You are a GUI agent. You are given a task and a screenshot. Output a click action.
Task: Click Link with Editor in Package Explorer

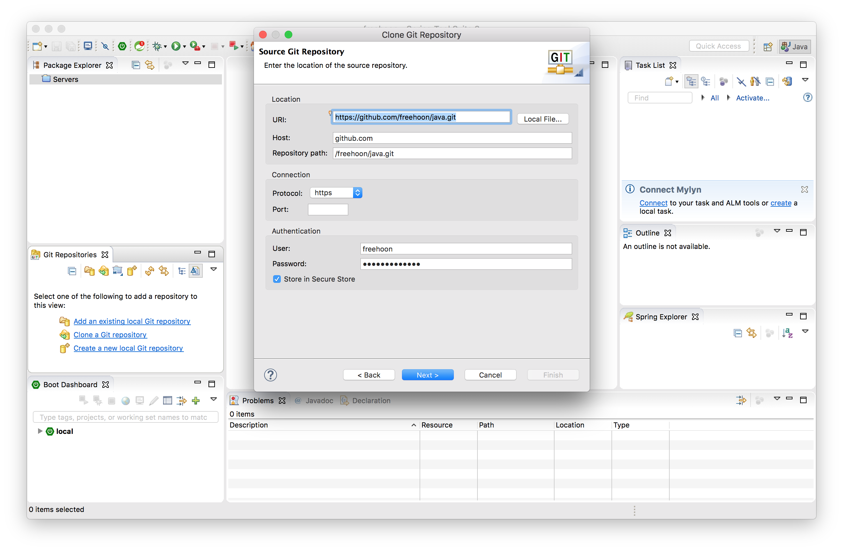[x=150, y=65]
